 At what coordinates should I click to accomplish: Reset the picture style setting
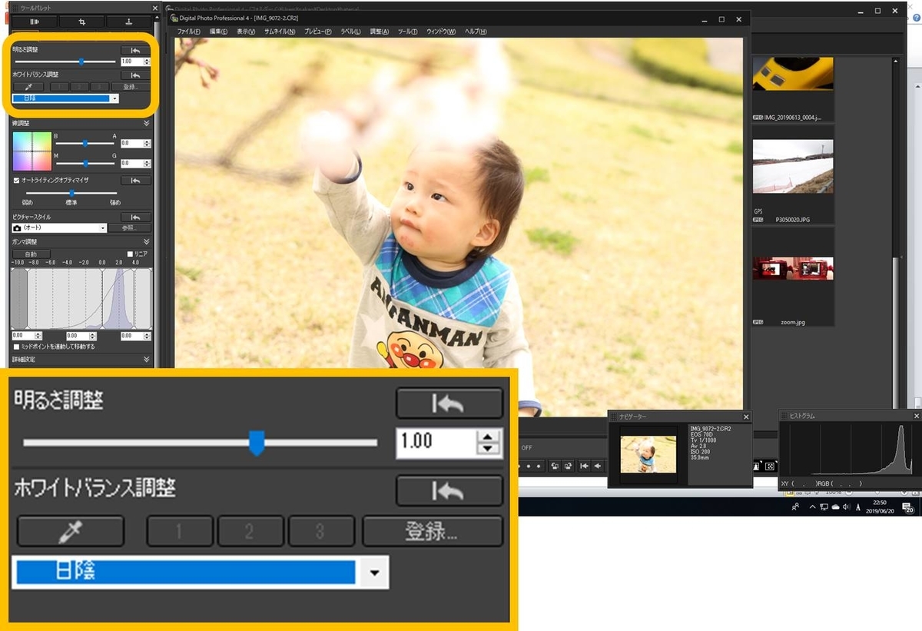(135, 218)
